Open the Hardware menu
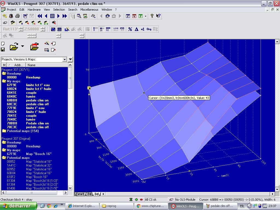 point(34,10)
